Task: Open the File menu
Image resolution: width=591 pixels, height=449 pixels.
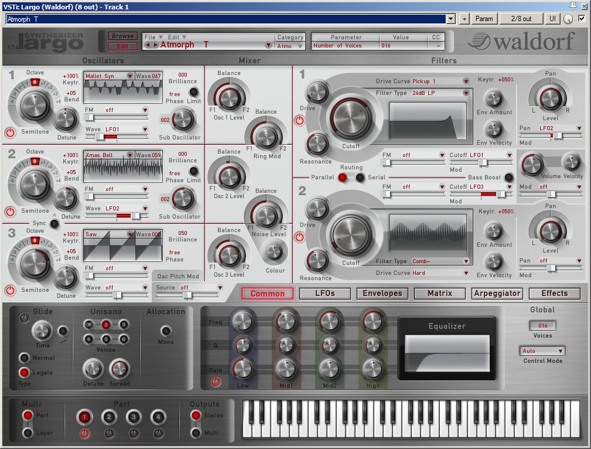Action: (153, 37)
